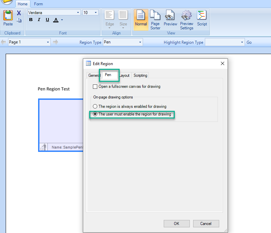Image resolution: width=271 pixels, height=233 pixels.
Task: Open the Highlight Region Type dropdown
Action: pyautogui.click(x=242, y=42)
